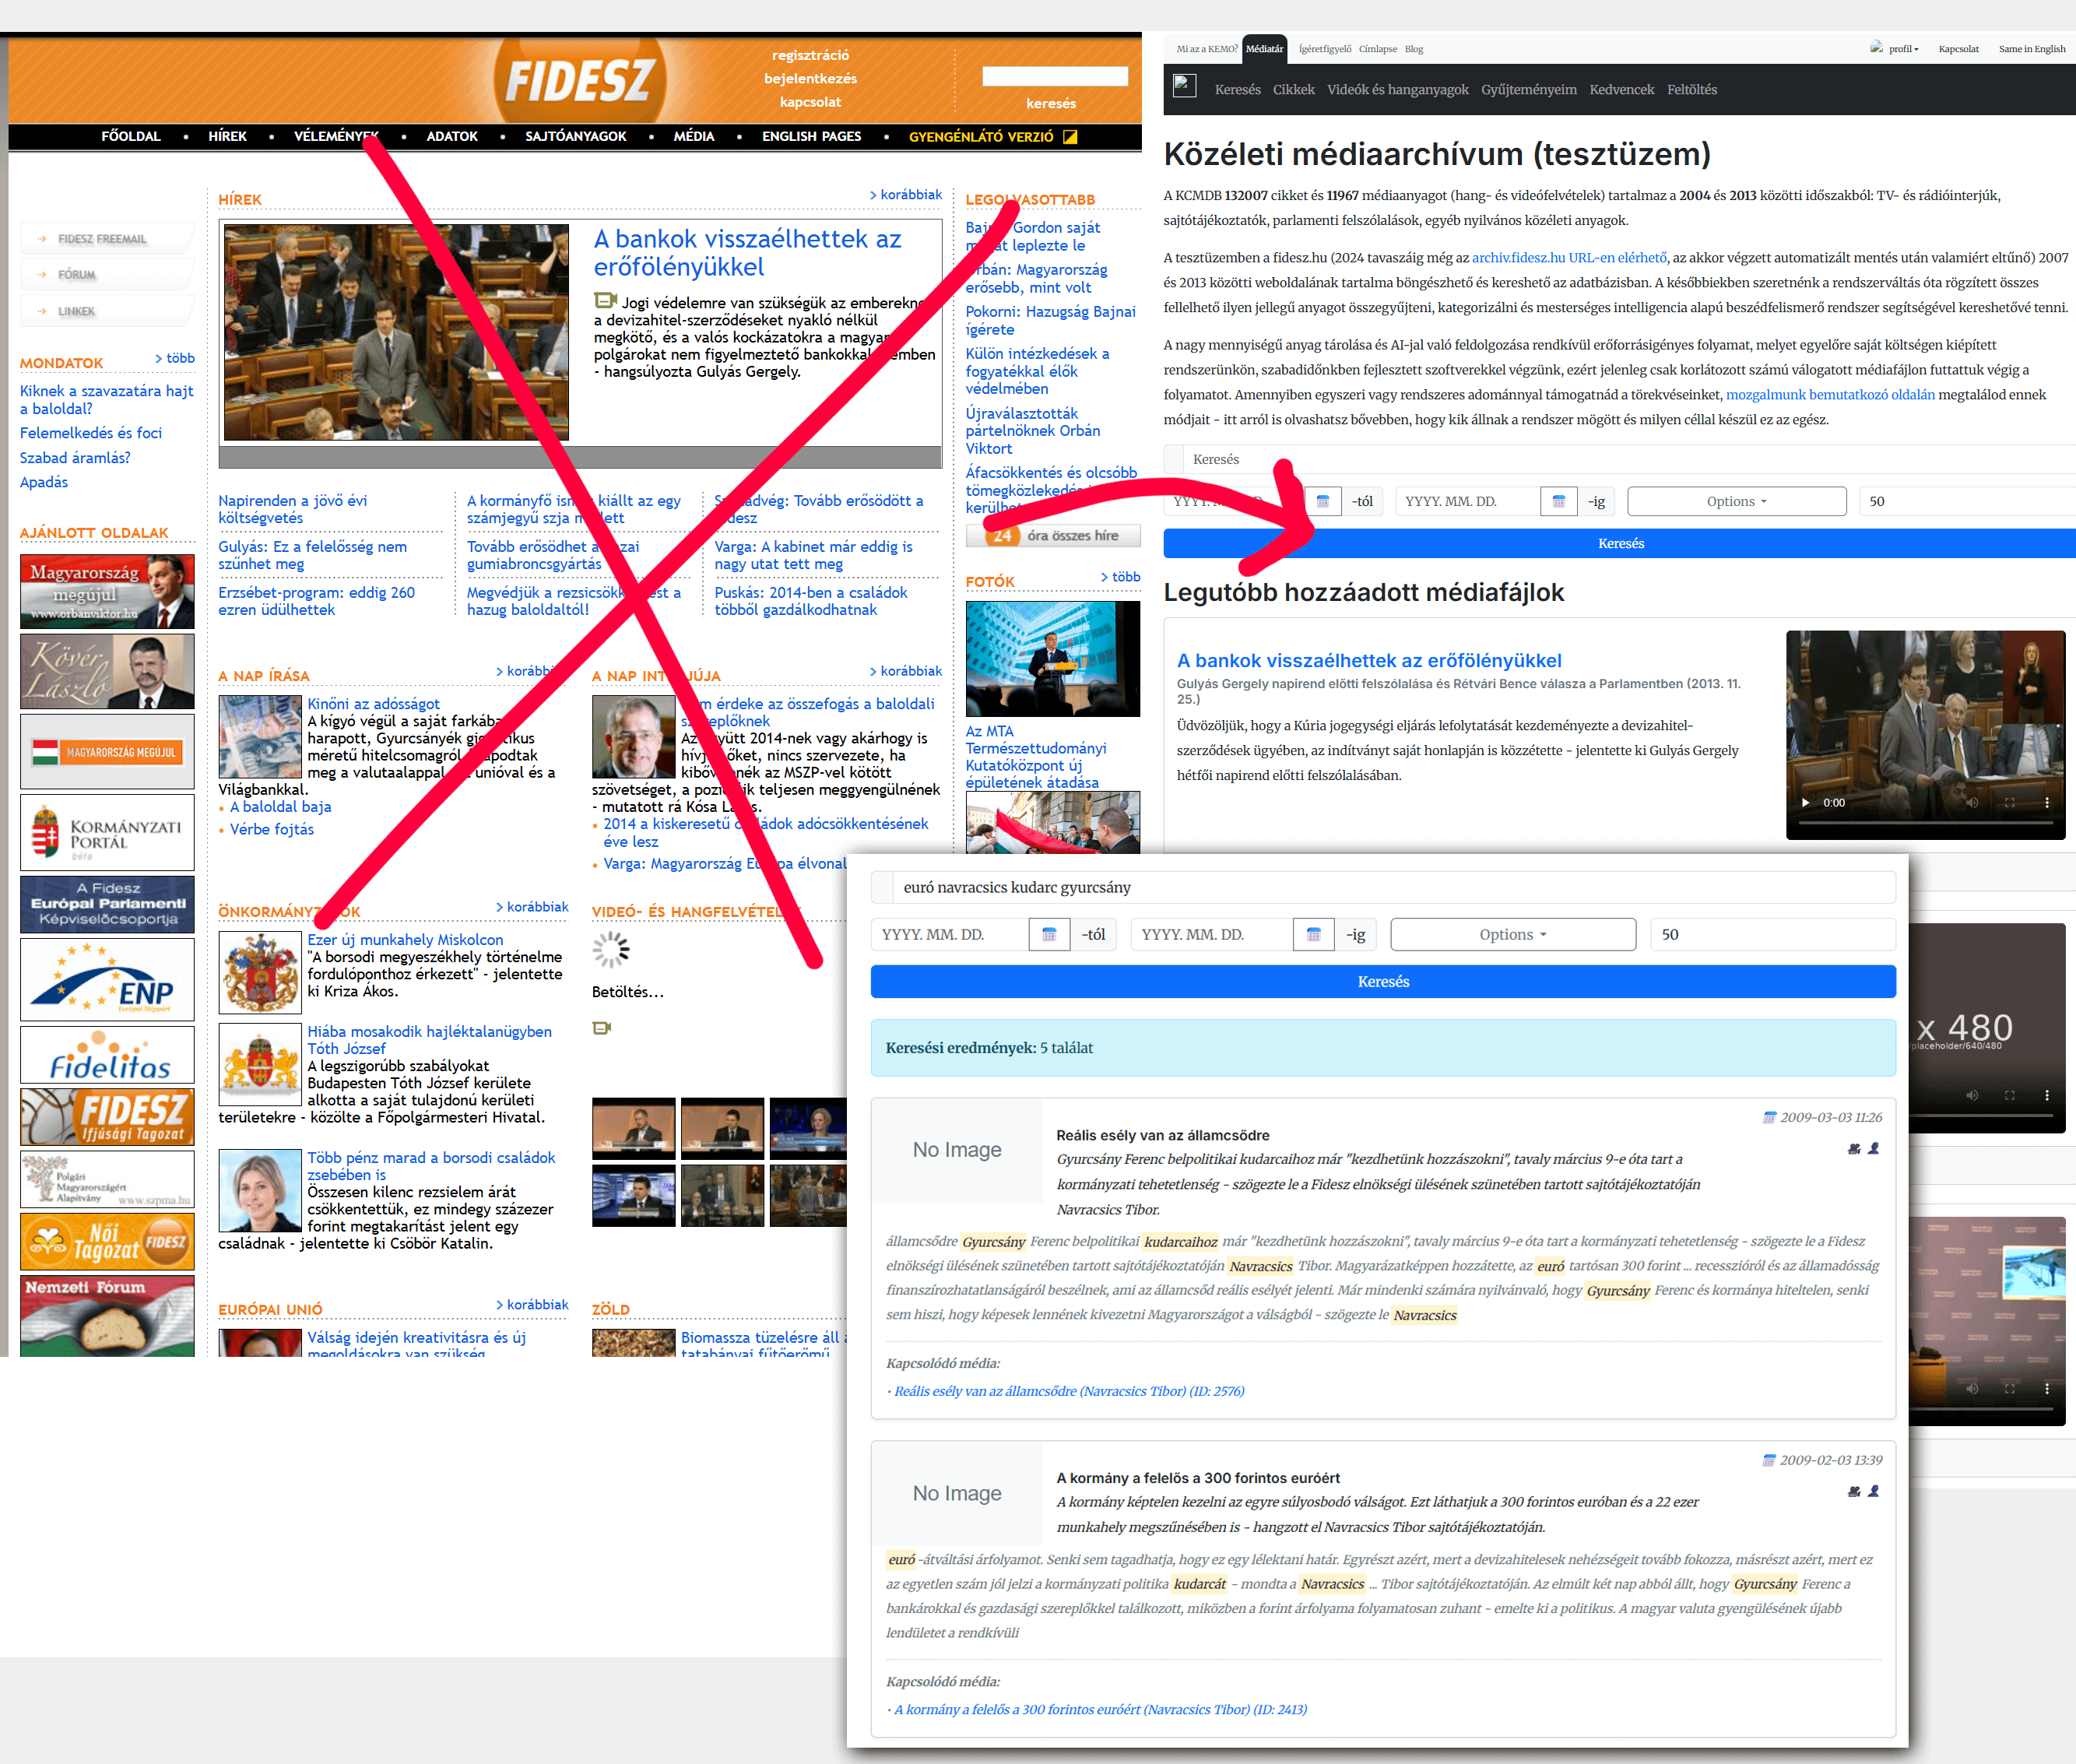Click person icon on 'Reális esély' result
This screenshot has height=1764, width=2076.
point(1873,1149)
